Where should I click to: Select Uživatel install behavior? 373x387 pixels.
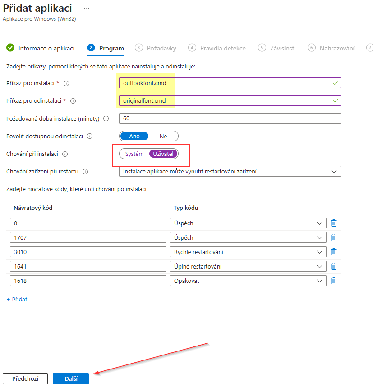coord(163,154)
